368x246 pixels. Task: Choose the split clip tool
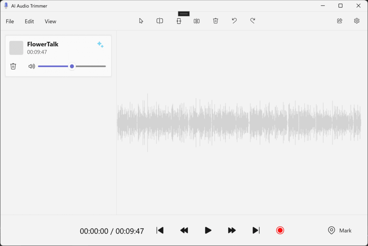tap(160, 21)
